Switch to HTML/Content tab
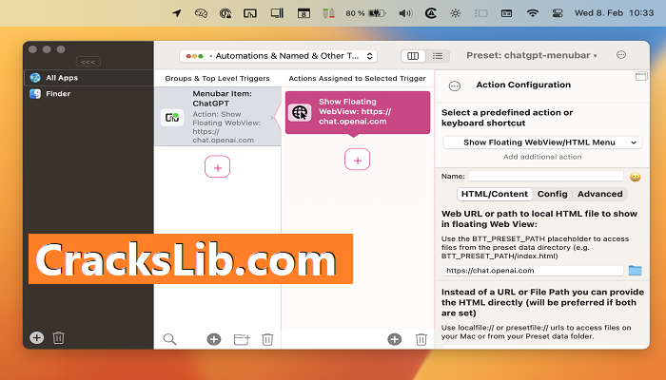 (495, 194)
